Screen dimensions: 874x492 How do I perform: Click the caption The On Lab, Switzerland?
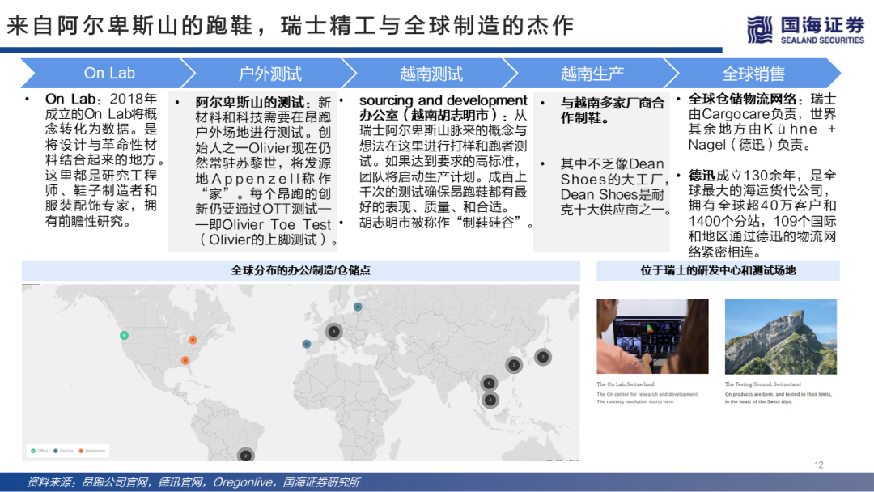click(626, 384)
